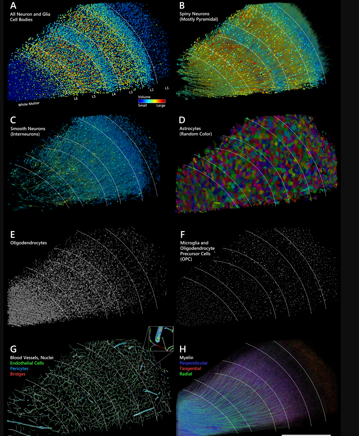The height and width of the screenshot is (436, 359).
Task: Click the panel letter "B"
Action: coord(182,6)
